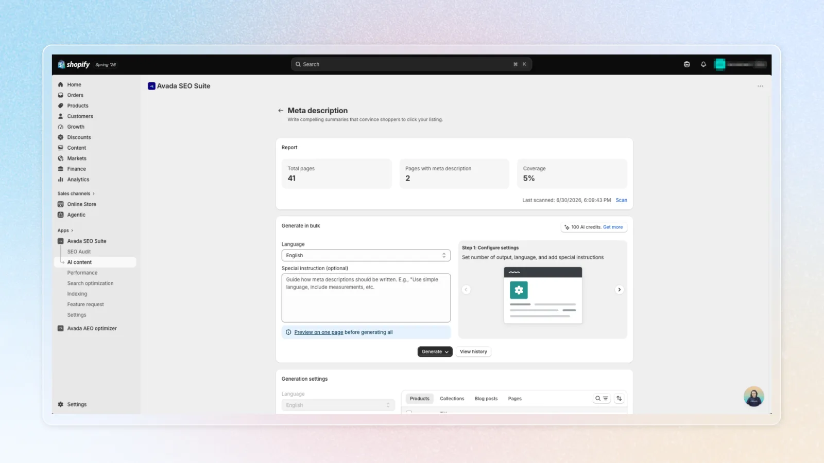Click the Agentic channel icon
The height and width of the screenshot is (463, 824).
[61, 215]
